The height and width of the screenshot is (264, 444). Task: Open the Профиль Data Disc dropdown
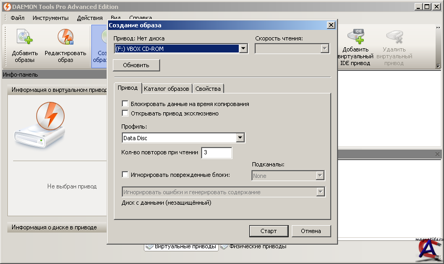click(x=240, y=138)
